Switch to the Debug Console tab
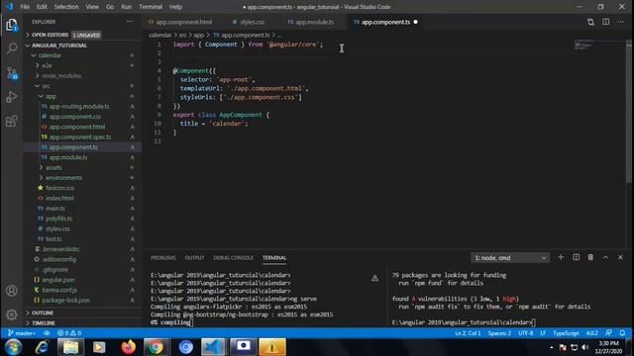Image resolution: width=634 pixels, height=356 pixels. 234,257
